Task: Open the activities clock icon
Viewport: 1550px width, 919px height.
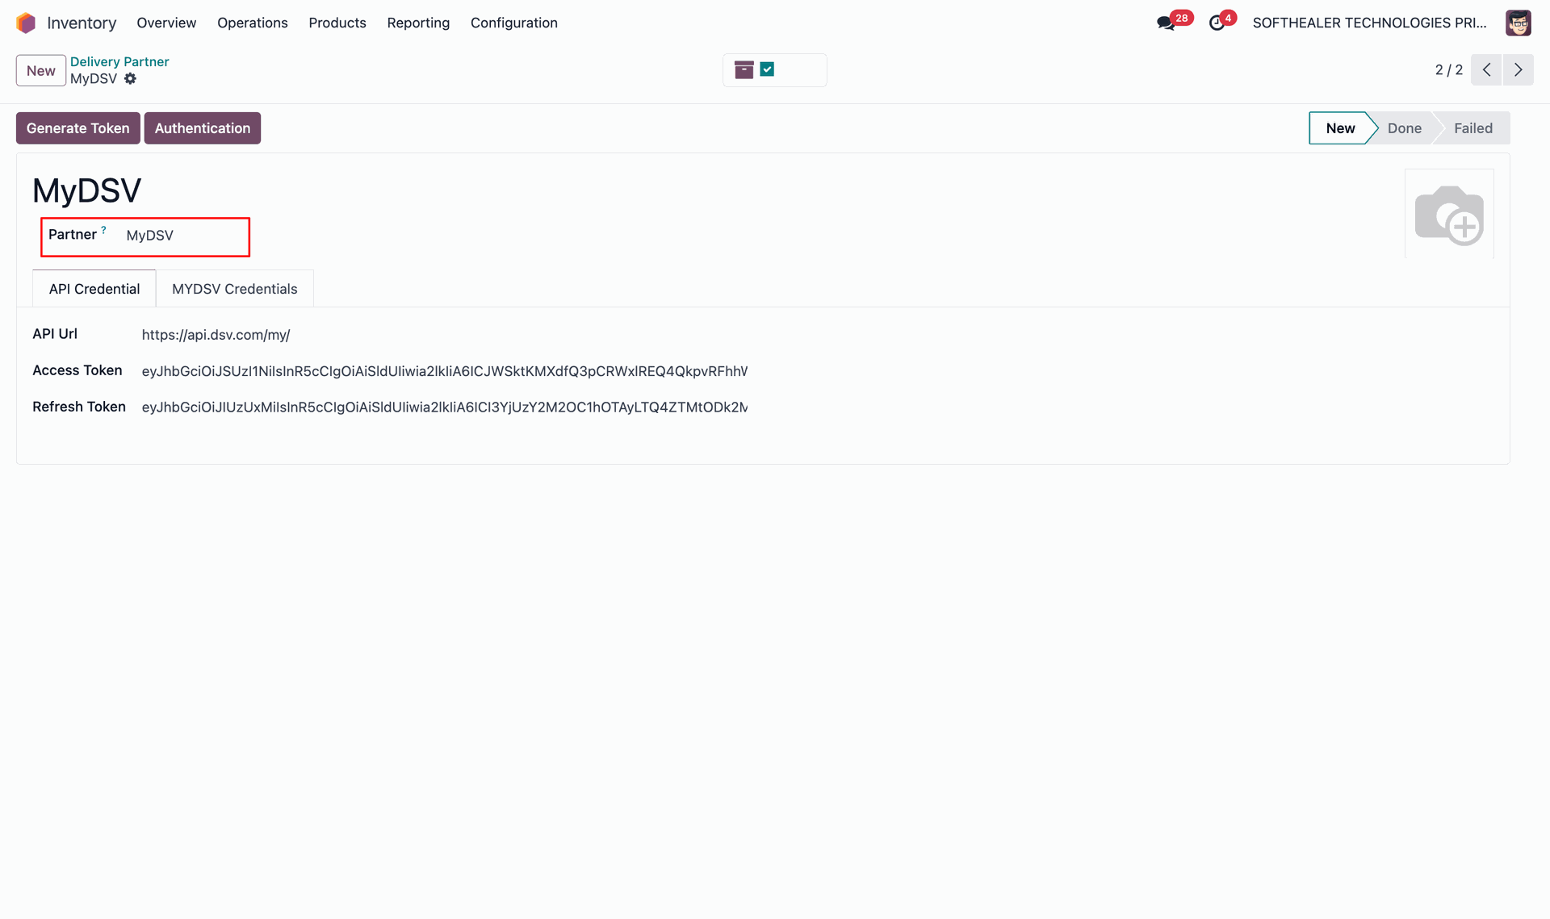Action: pyautogui.click(x=1217, y=23)
